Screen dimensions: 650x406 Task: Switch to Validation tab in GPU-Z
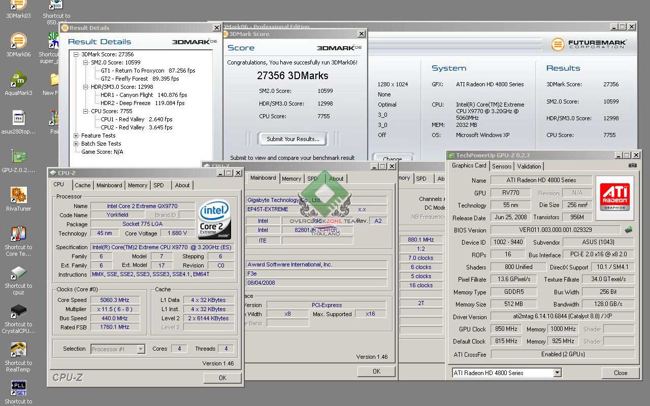pyautogui.click(x=529, y=166)
